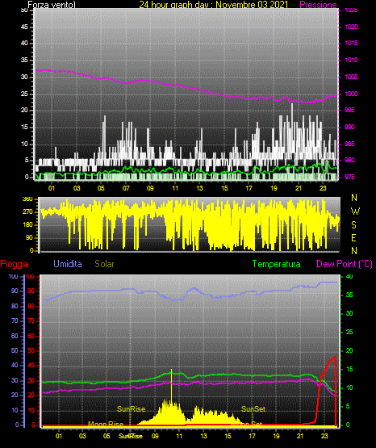Select green temperature axis value 25
Screen dimensions: 376x448
(349, 332)
